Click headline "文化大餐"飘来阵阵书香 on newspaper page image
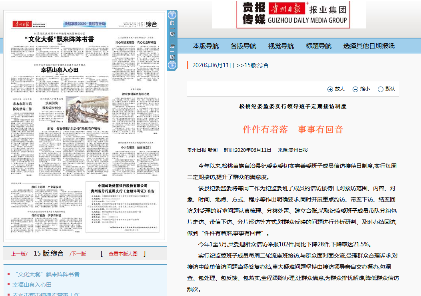Viewport: 421px width, 296px height. coord(60,39)
